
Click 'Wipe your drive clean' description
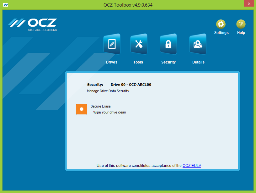[109, 112]
